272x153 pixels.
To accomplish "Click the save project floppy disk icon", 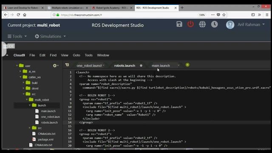I will [x=179, y=24].
